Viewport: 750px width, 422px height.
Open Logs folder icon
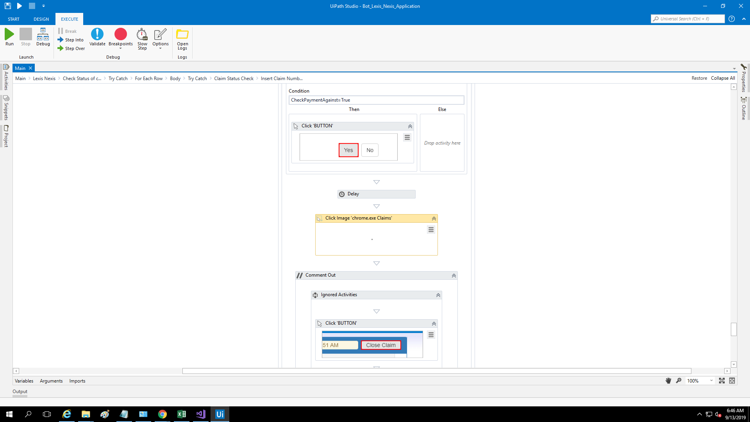(x=182, y=35)
